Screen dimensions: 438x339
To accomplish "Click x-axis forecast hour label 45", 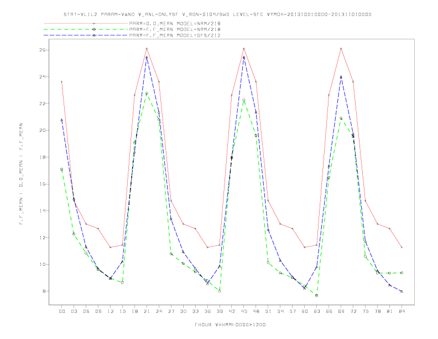I will click(244, 311).
